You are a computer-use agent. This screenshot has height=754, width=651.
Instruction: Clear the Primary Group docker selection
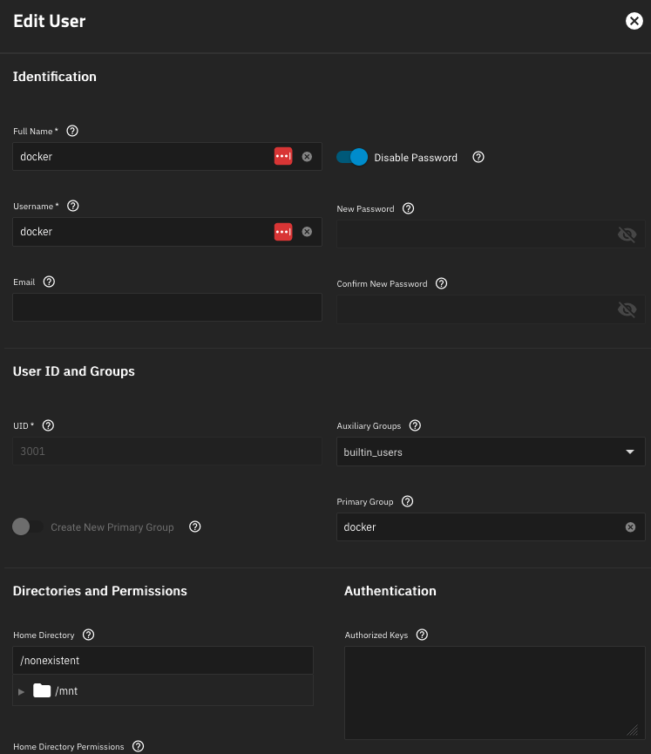pyautogui.click(x=630, y=527)
